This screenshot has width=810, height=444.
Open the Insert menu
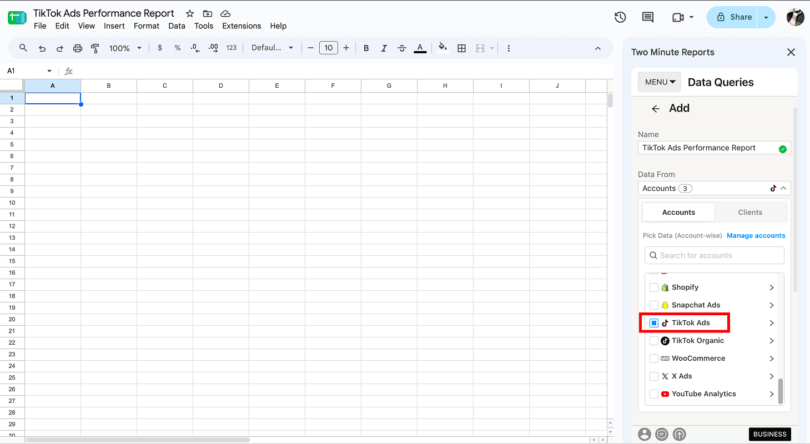tap(114, 26)
